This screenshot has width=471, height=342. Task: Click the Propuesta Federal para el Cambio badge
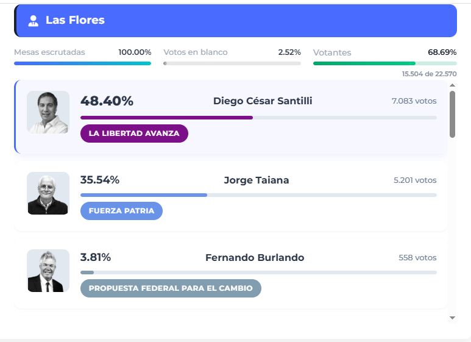(171, 288)
